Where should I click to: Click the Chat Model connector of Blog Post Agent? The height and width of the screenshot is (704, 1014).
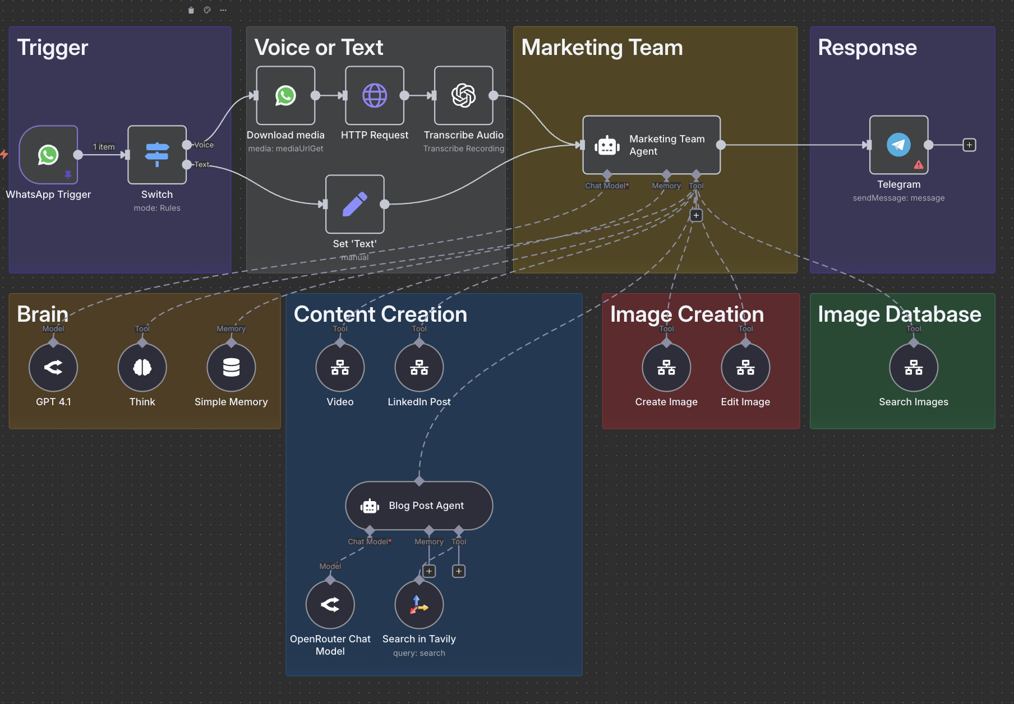tap(370, 530)
